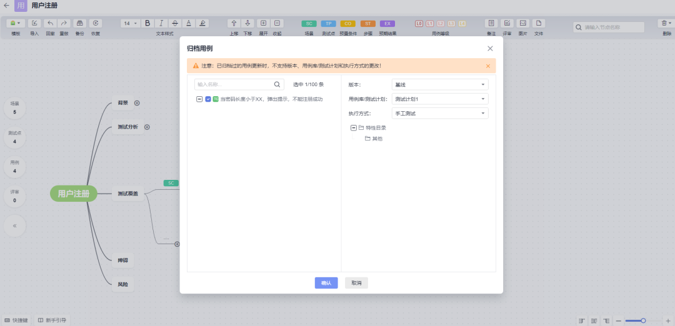Collapse the 特性目录 folder tree
675x326 pixels.
pos(354,128)
